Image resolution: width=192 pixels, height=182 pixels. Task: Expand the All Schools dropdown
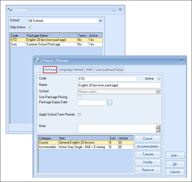tap(100, 21)
